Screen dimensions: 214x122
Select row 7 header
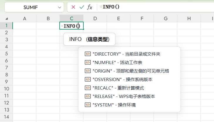click(x=6, y=68)
